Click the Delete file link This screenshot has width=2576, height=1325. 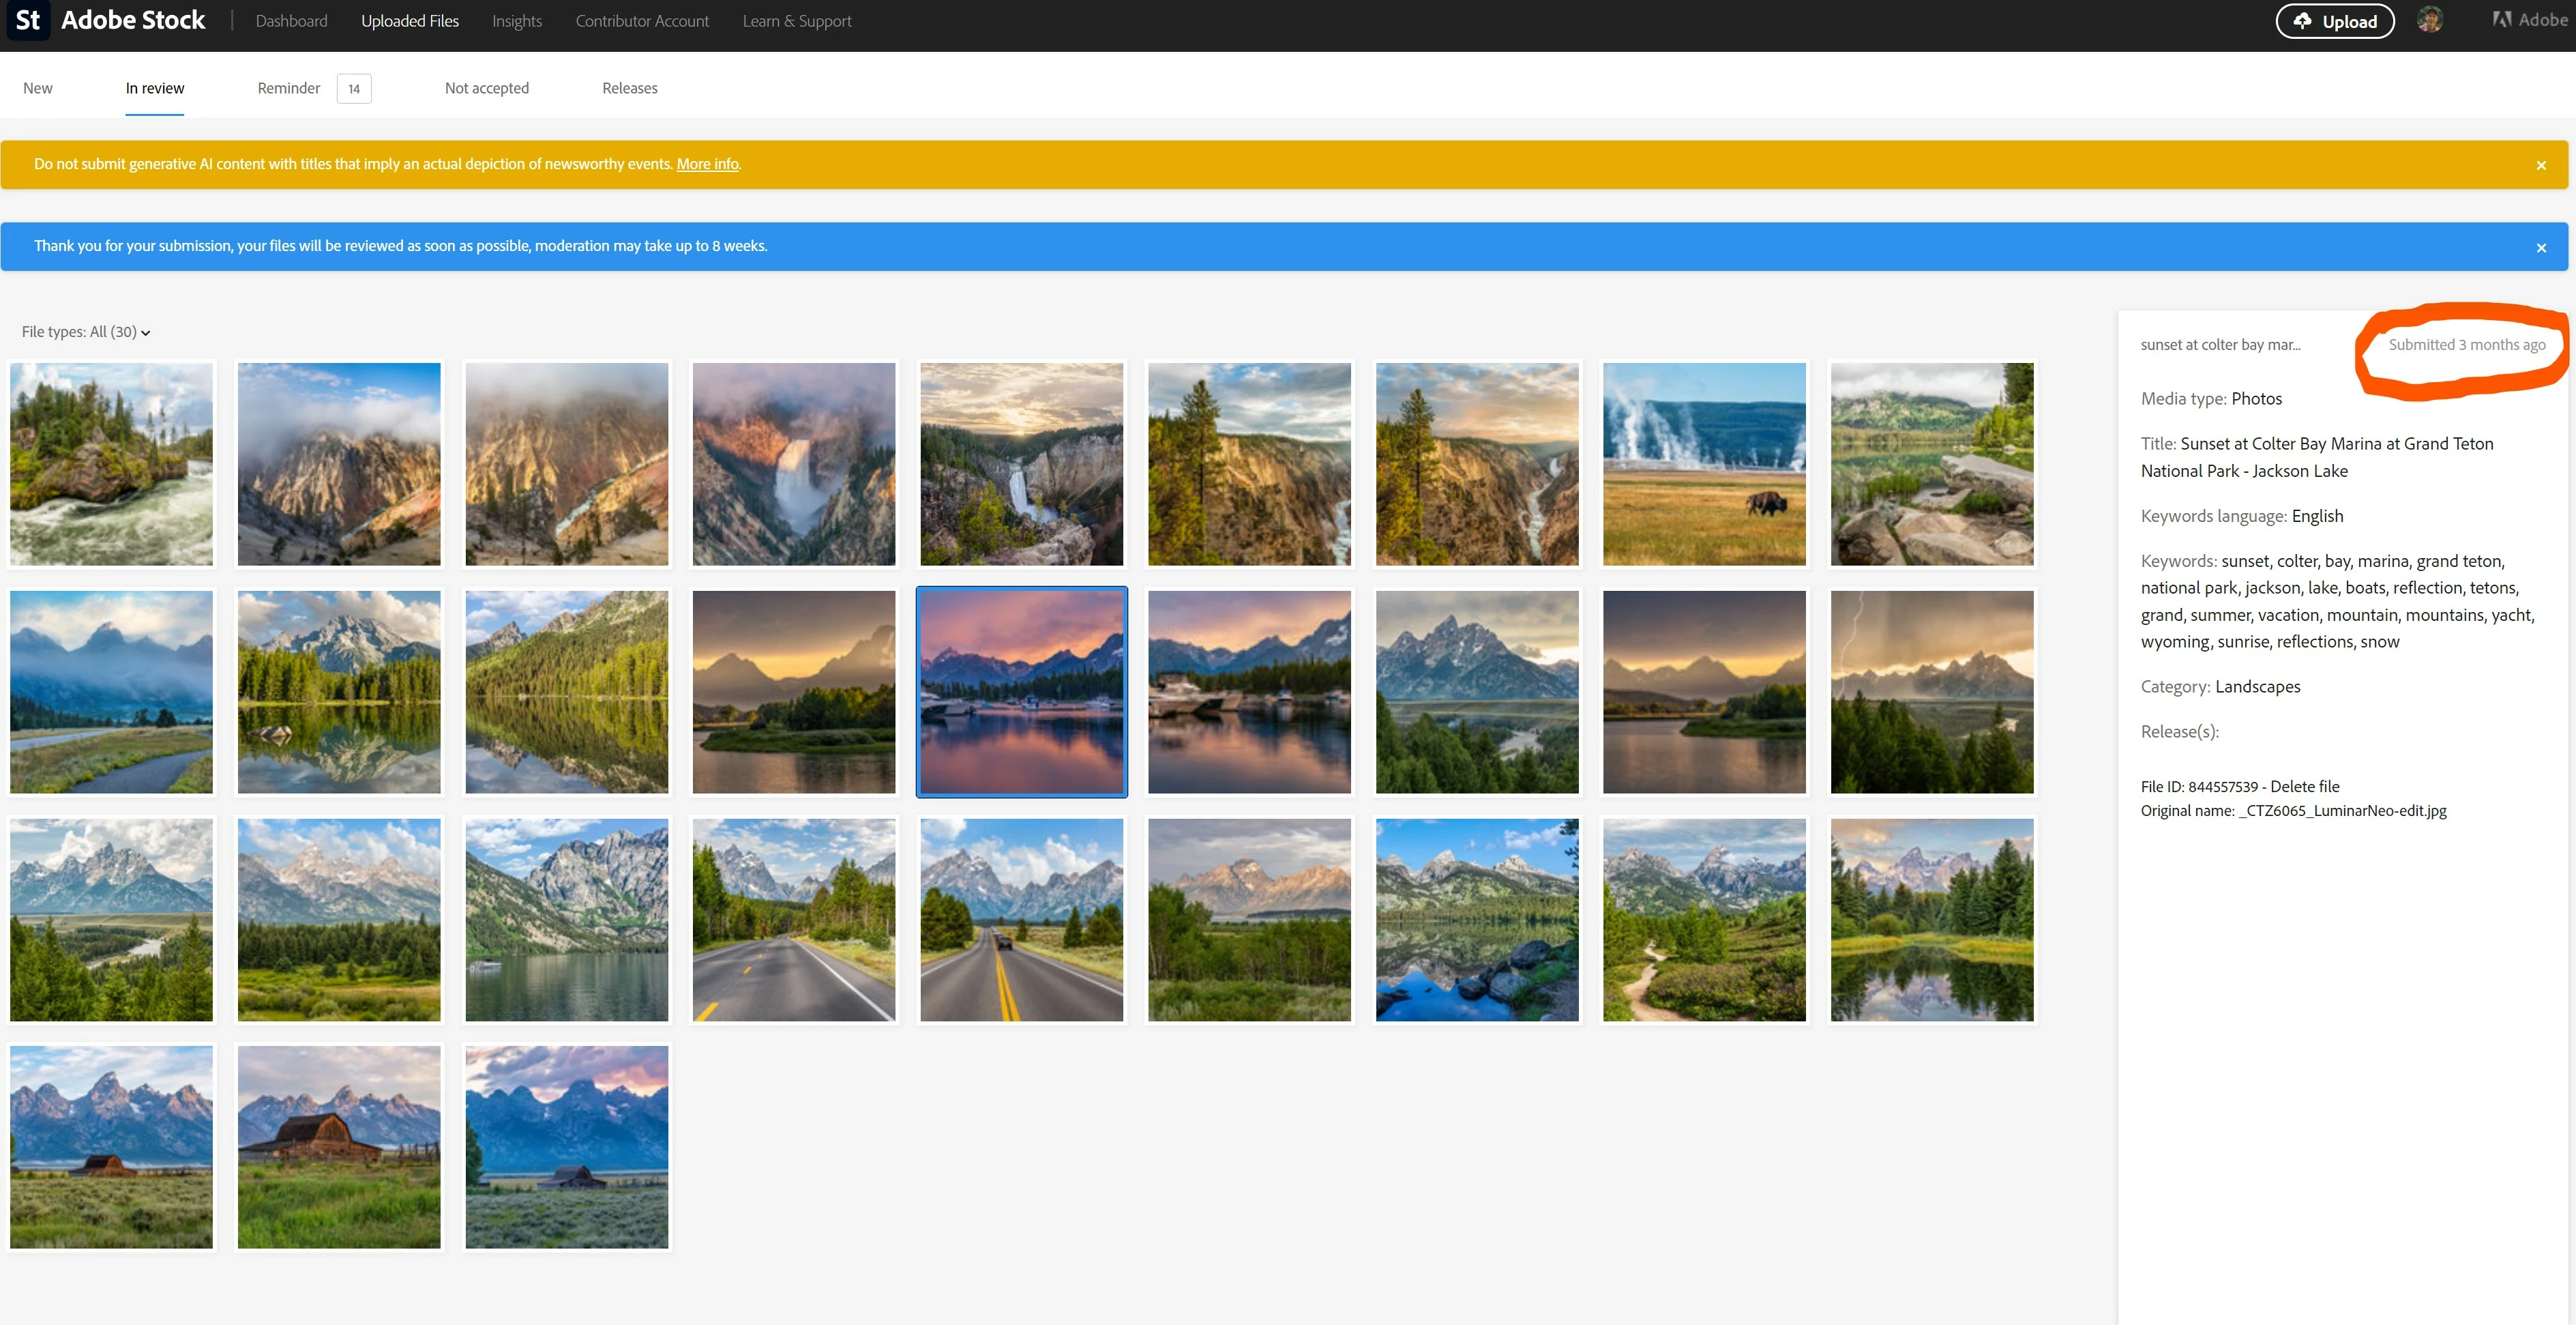(x=2304, y=787)
